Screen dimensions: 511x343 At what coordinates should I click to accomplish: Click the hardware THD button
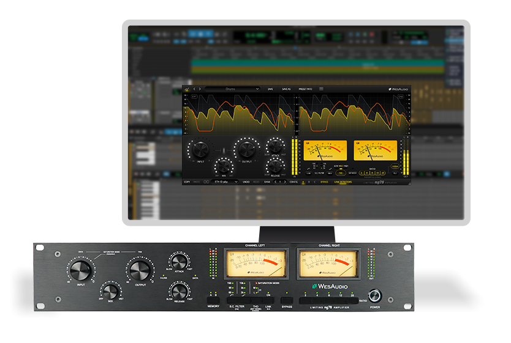257,300
